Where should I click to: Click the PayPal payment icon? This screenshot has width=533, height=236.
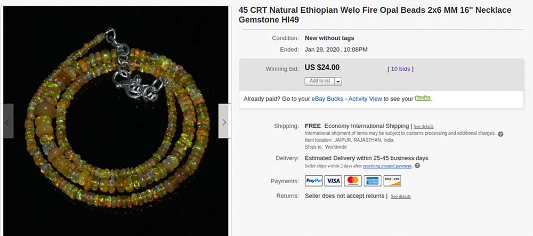[314, 181]
